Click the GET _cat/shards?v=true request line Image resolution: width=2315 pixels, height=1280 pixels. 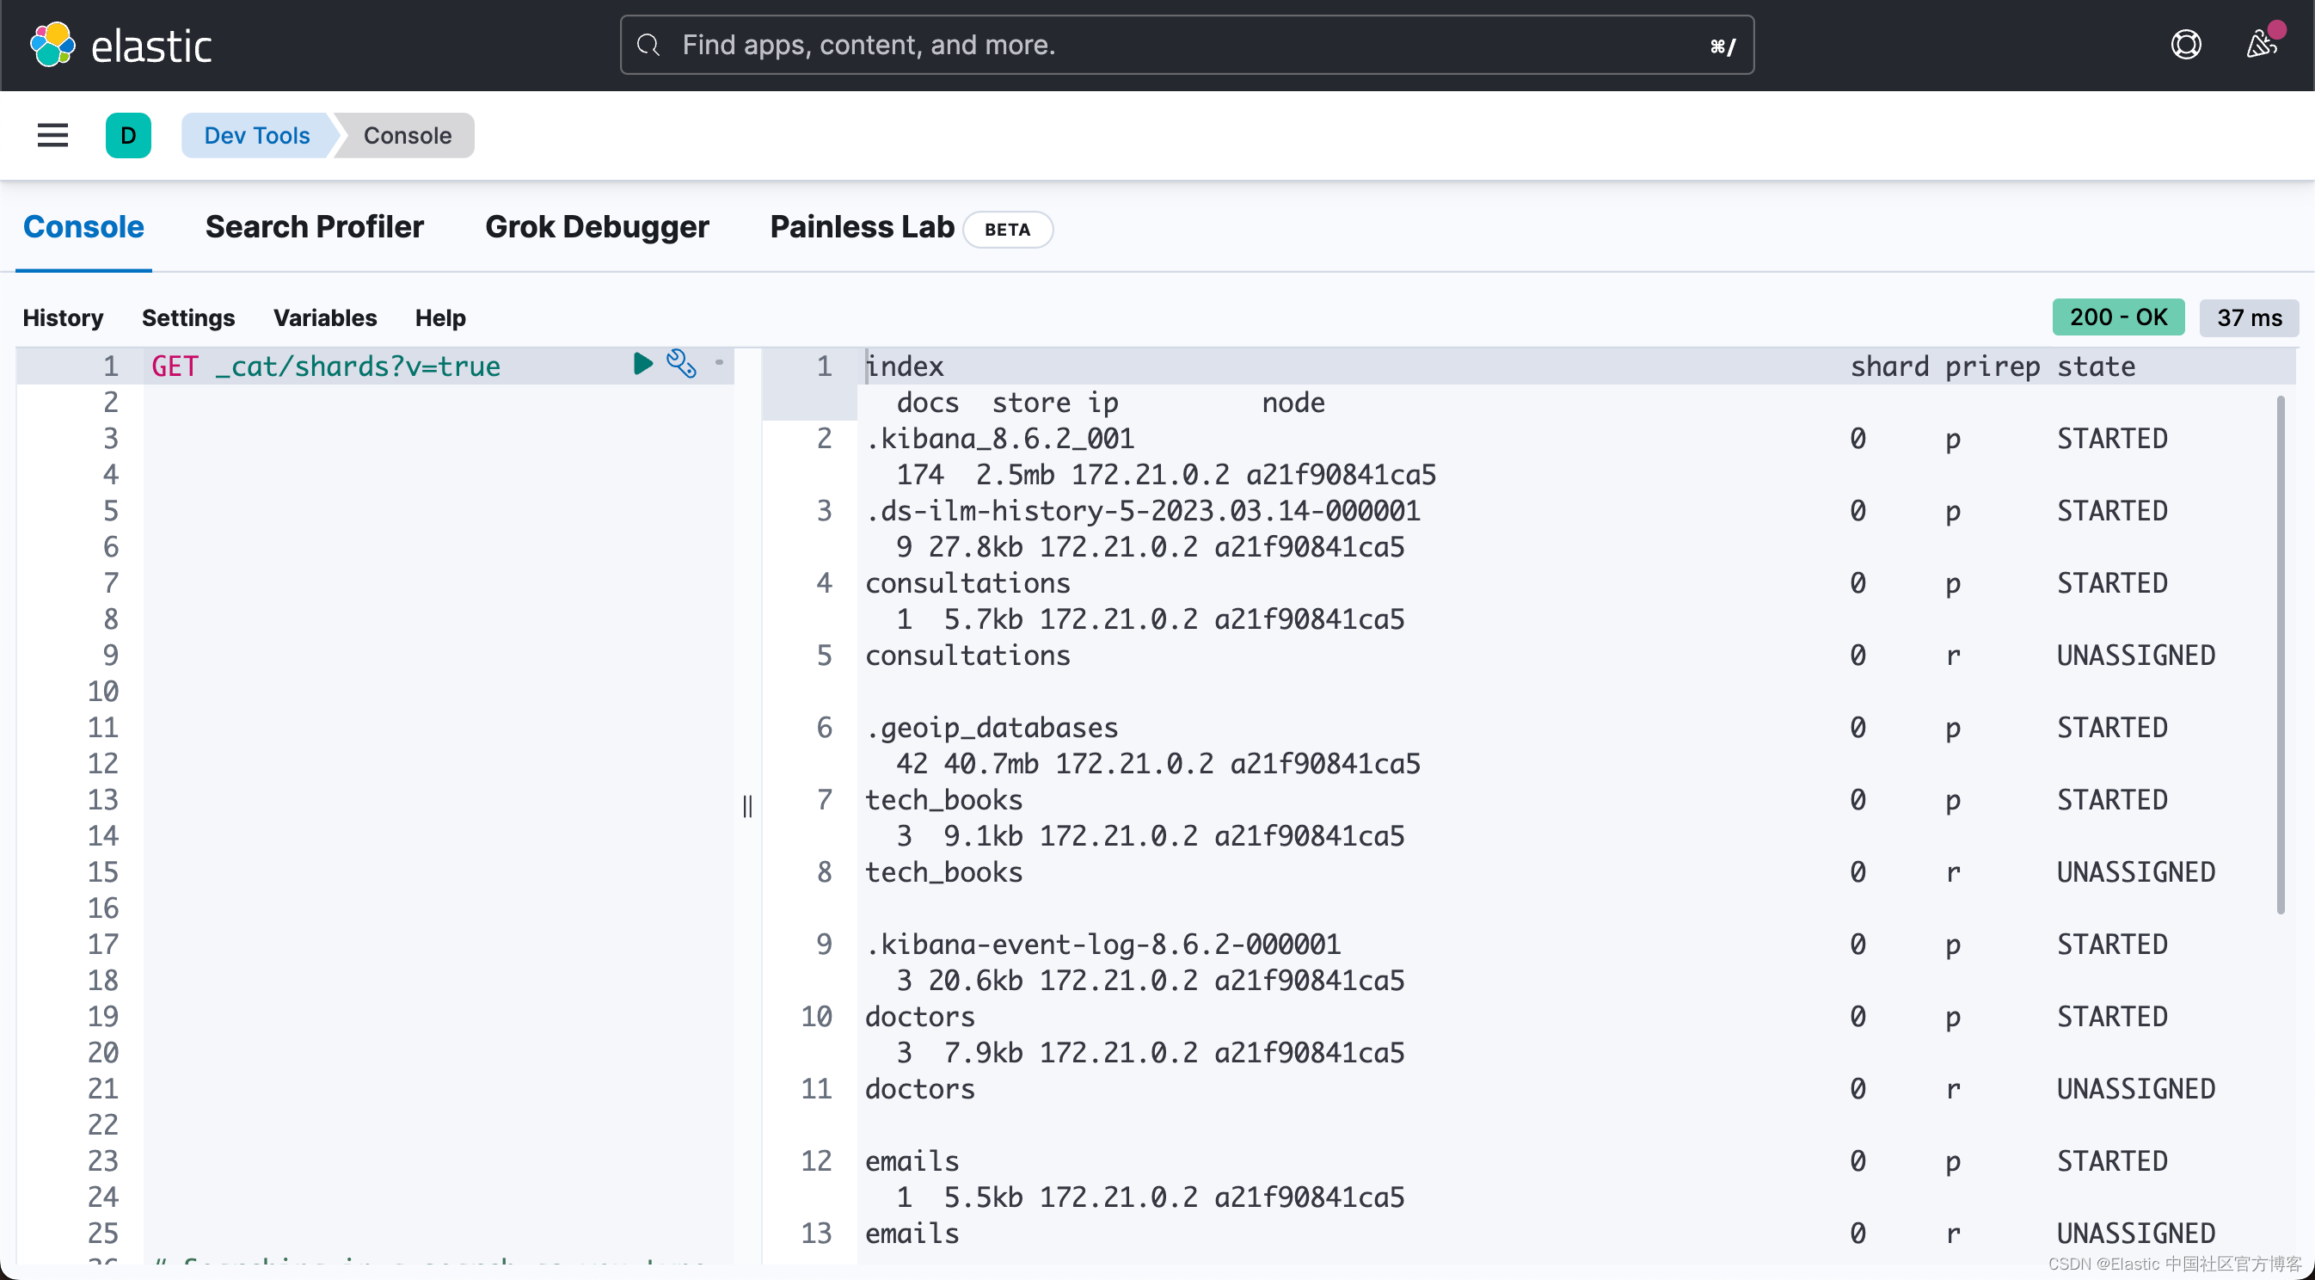(x=325, y=366)
